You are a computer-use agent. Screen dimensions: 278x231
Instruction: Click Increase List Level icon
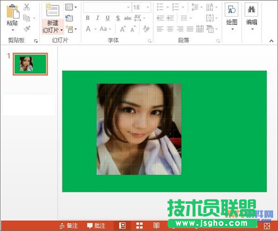click(x=170, y=18)
